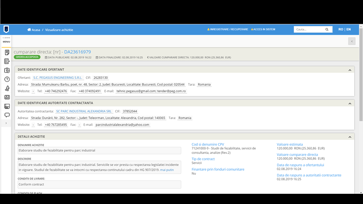The width and height of the screenshot is (363, 204).
Task: Click the ID card sidebar icon
Action: pyautogui.click(x=7, y=97)
